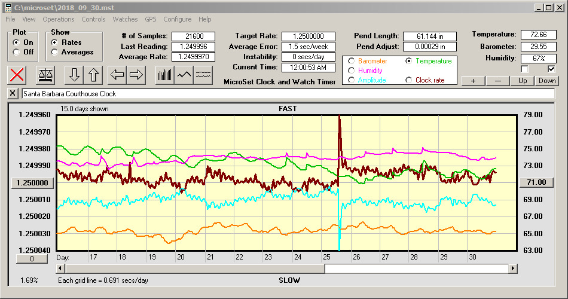Select the Clock rate trace radio button
The width and height of the screenshot is (568, 299).
tap(408, 80)
